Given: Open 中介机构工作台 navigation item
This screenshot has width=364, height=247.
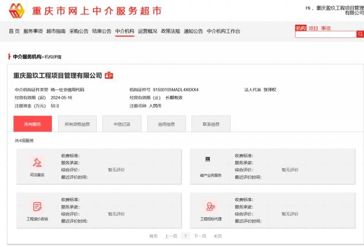Looking at the screenshot, I should tap(223, 31).
